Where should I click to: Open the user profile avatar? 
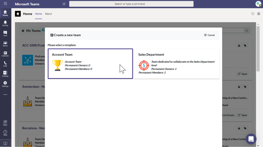pyautogui.click(x=258, y=4)
